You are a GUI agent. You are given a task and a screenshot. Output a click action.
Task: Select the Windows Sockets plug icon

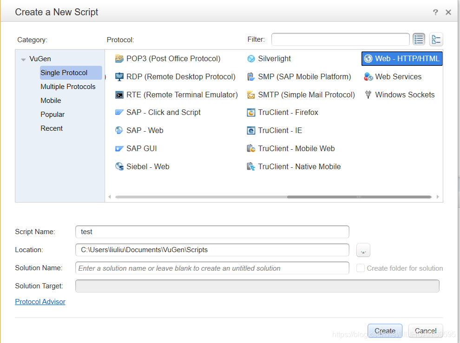368,95
